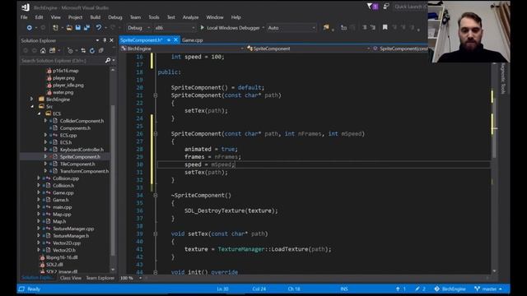Close the SpriteComponent.h tab
This screenshot has height=296, width=527.
(x=175, y=40)
